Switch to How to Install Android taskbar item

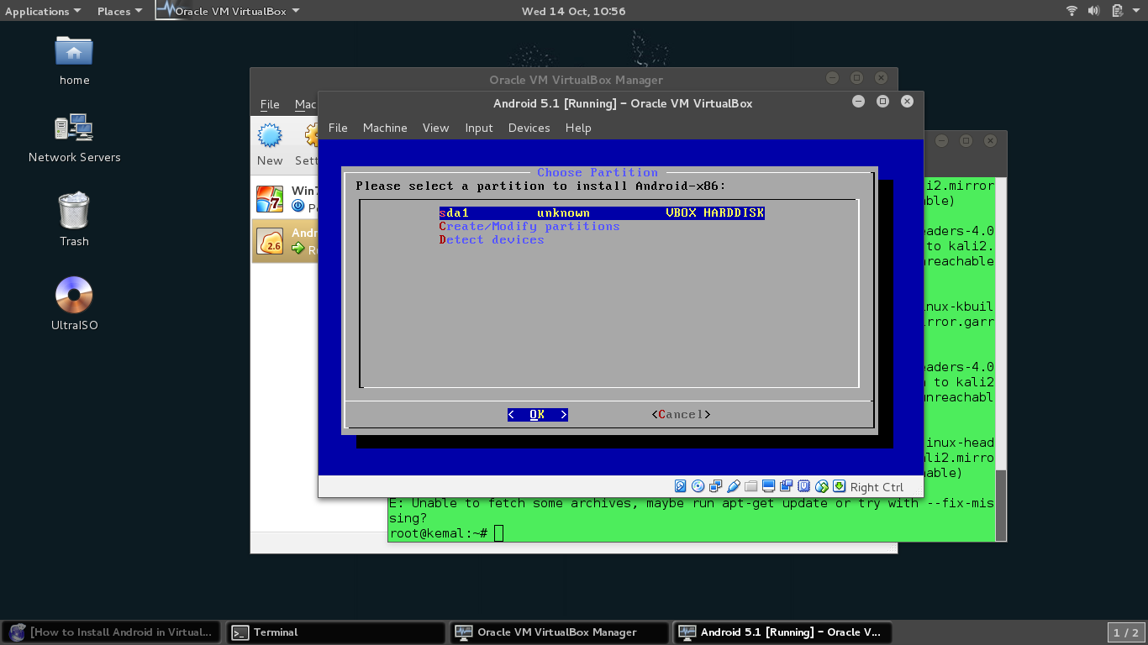click(112, 632)
